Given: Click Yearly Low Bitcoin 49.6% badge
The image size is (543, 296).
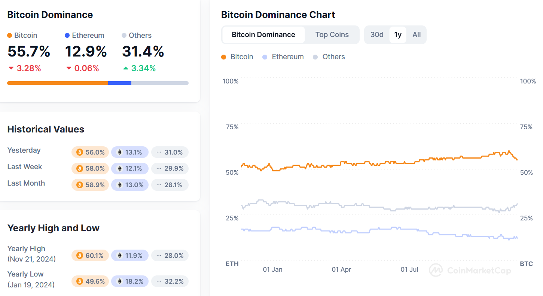Looking at the screenshot, I should [x=90, y=281].
